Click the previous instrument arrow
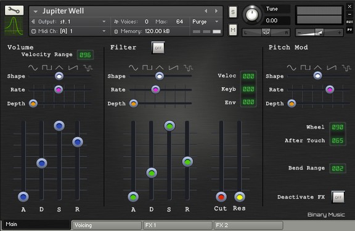 tap(206, 11)
